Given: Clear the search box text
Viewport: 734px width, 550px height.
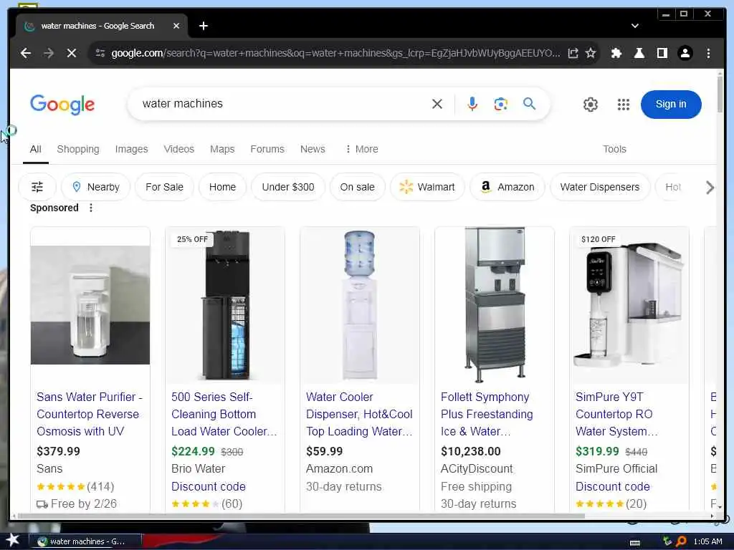Looking at the screenshot, I should 437,104.
